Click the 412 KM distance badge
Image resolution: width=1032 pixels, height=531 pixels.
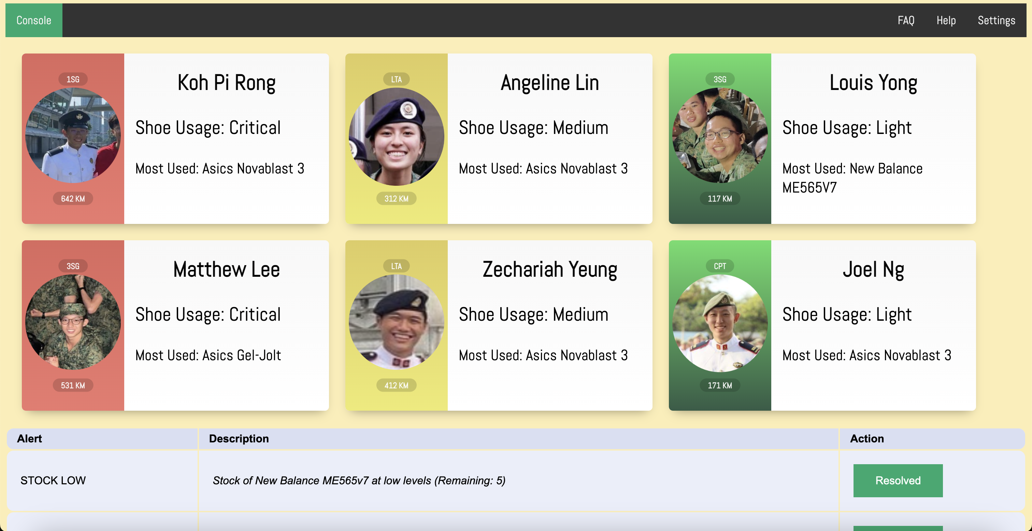click(396, 385)
